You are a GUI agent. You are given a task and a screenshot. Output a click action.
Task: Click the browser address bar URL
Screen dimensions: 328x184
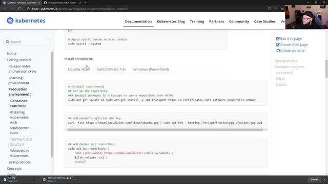coord(80,9)
